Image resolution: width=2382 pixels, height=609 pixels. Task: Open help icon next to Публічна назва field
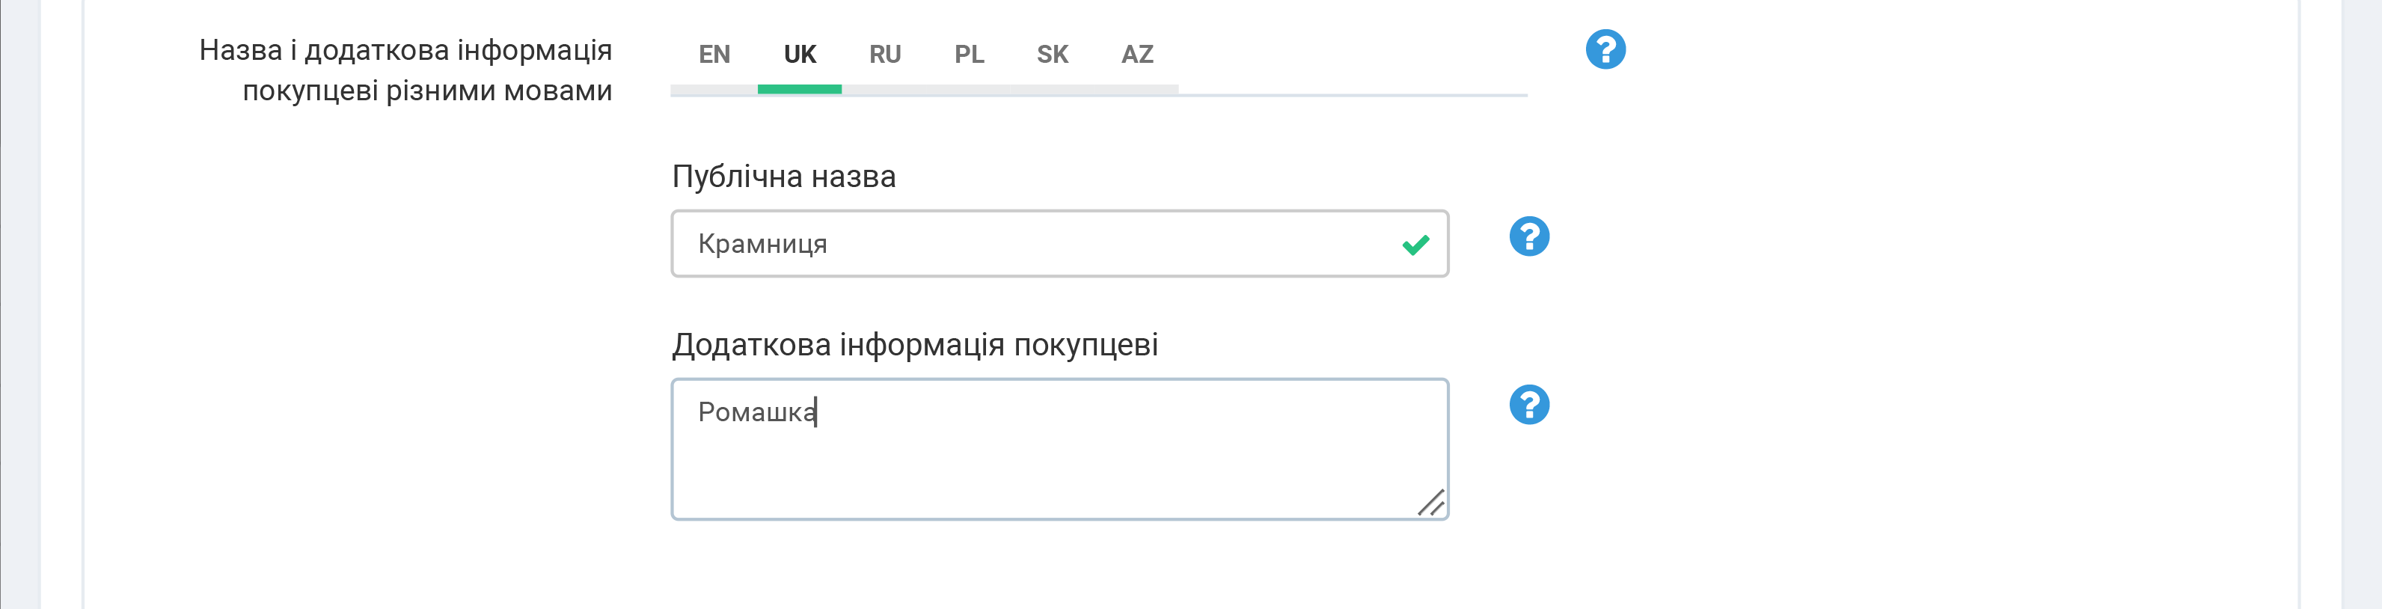[1529, 236]
